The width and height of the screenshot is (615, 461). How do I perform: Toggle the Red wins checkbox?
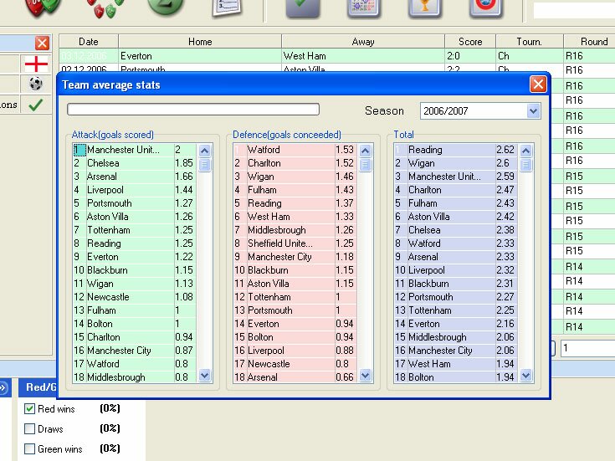click(x=29, y=409)
